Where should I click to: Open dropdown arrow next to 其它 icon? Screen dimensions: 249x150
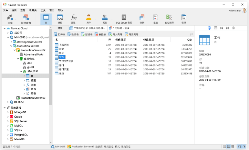tap(112, 19)
